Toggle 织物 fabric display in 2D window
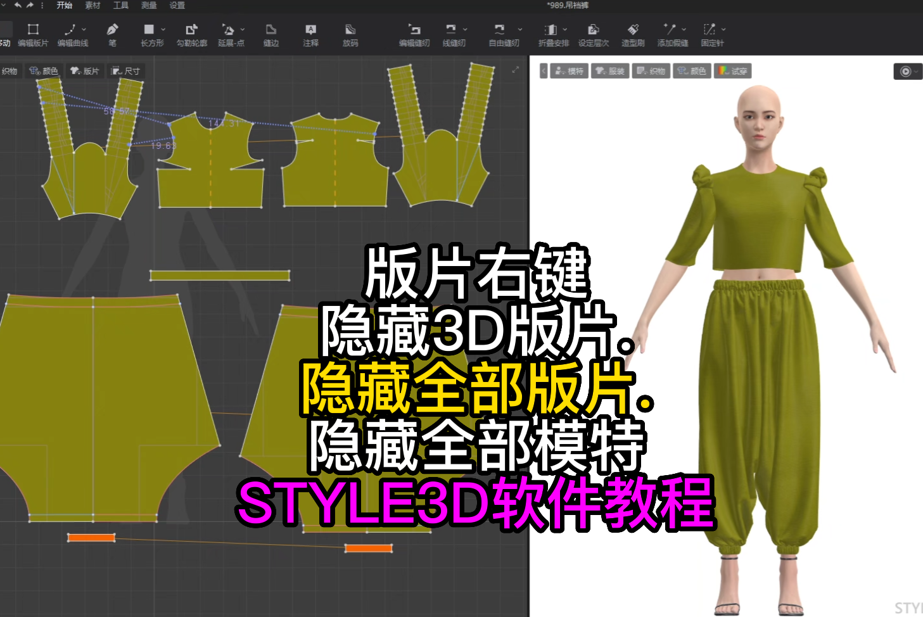The height and width of the screenshot is (617, 923). pyautogui.click(x=10, y=71)
